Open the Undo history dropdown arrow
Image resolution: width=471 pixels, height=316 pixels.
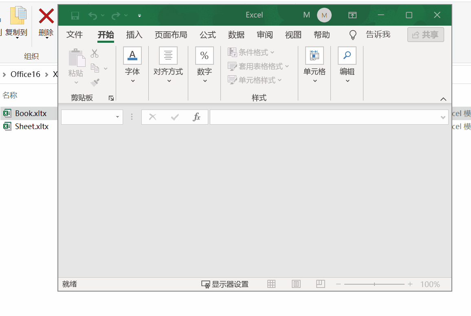(x=103, y=15)
